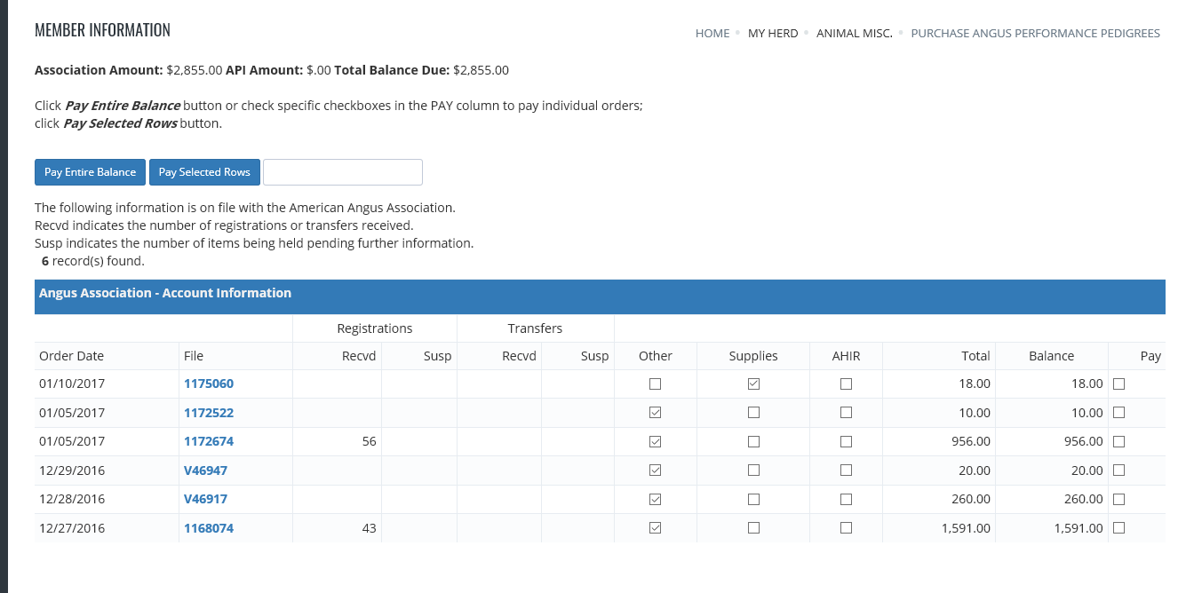Open file V46947 link
The width and height of the screenshot is (1186, 593).
point(205,470)
